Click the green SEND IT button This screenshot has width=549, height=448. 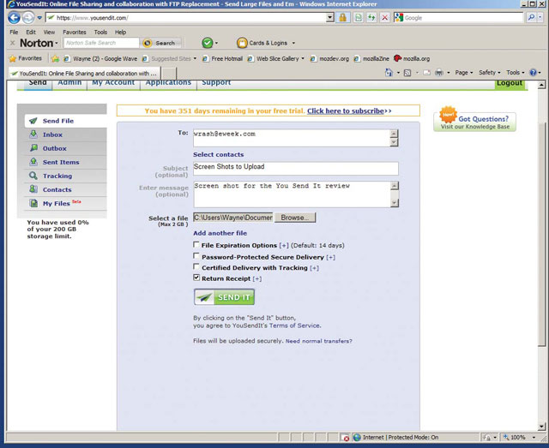[x=224, y=297]
